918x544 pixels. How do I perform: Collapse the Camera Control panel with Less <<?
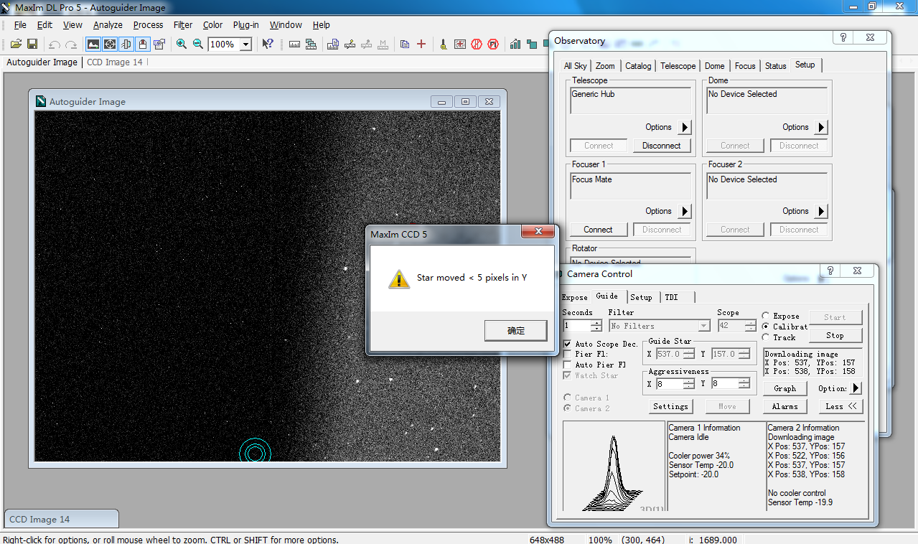coord(840,406)
